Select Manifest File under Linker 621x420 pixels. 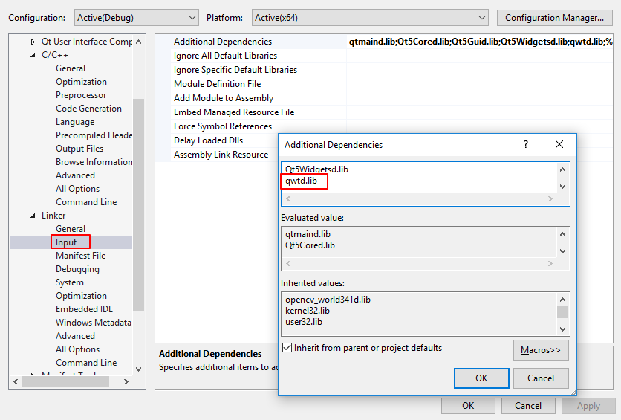[80, 256]
